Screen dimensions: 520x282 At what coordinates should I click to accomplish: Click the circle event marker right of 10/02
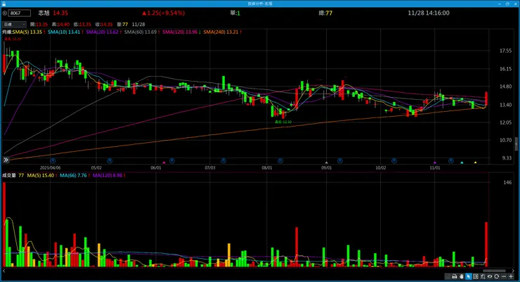(x=394, y=161)
